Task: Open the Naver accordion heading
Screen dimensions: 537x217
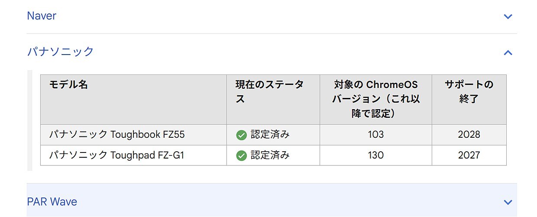Action: 42,16
